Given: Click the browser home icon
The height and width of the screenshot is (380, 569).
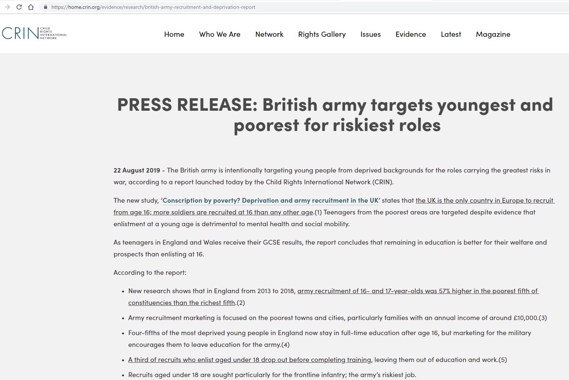Looking at the screenshot, I should coord(31,7).
